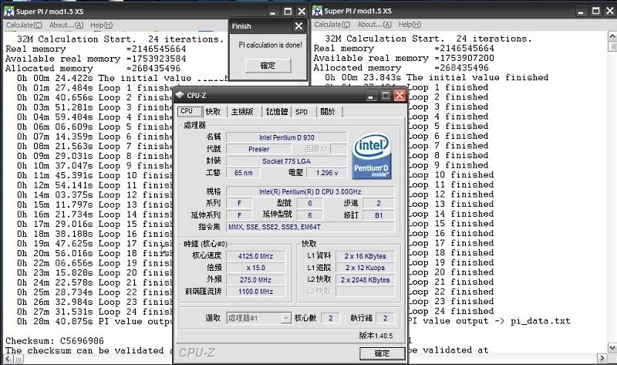617x365 pixels.
Task: Click 'Real memory =2146545664' line in right window
Action: pos(403,49)
